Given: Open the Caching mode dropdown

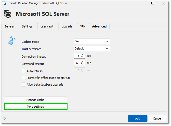Looking at the screenshot, I should (92, 41).
